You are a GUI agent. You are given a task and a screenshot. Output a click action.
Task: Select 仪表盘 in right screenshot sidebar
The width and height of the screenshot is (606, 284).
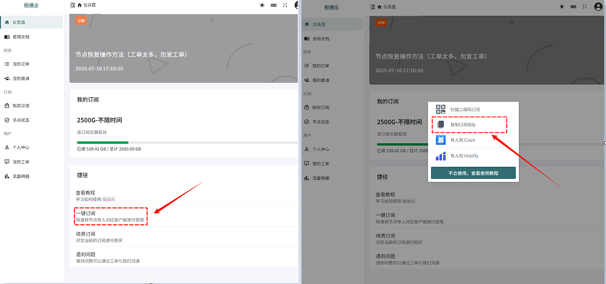(x=333, y=24)
